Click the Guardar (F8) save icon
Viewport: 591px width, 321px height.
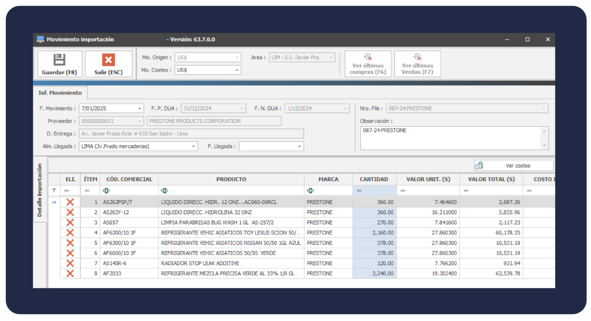coord(60,60)
